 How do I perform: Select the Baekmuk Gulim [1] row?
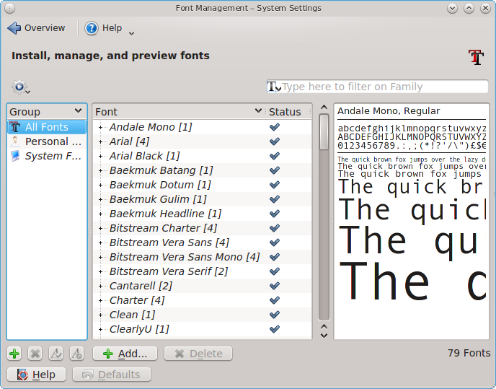[x=203, y=199]
